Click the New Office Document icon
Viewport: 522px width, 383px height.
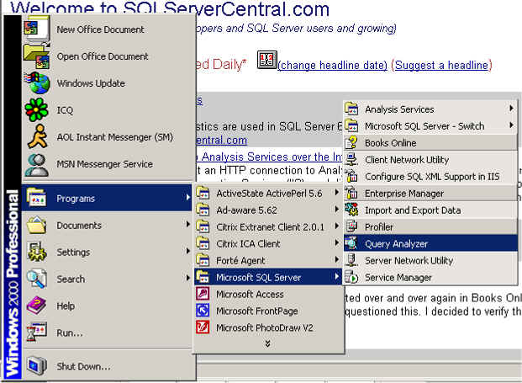(36, 29)
